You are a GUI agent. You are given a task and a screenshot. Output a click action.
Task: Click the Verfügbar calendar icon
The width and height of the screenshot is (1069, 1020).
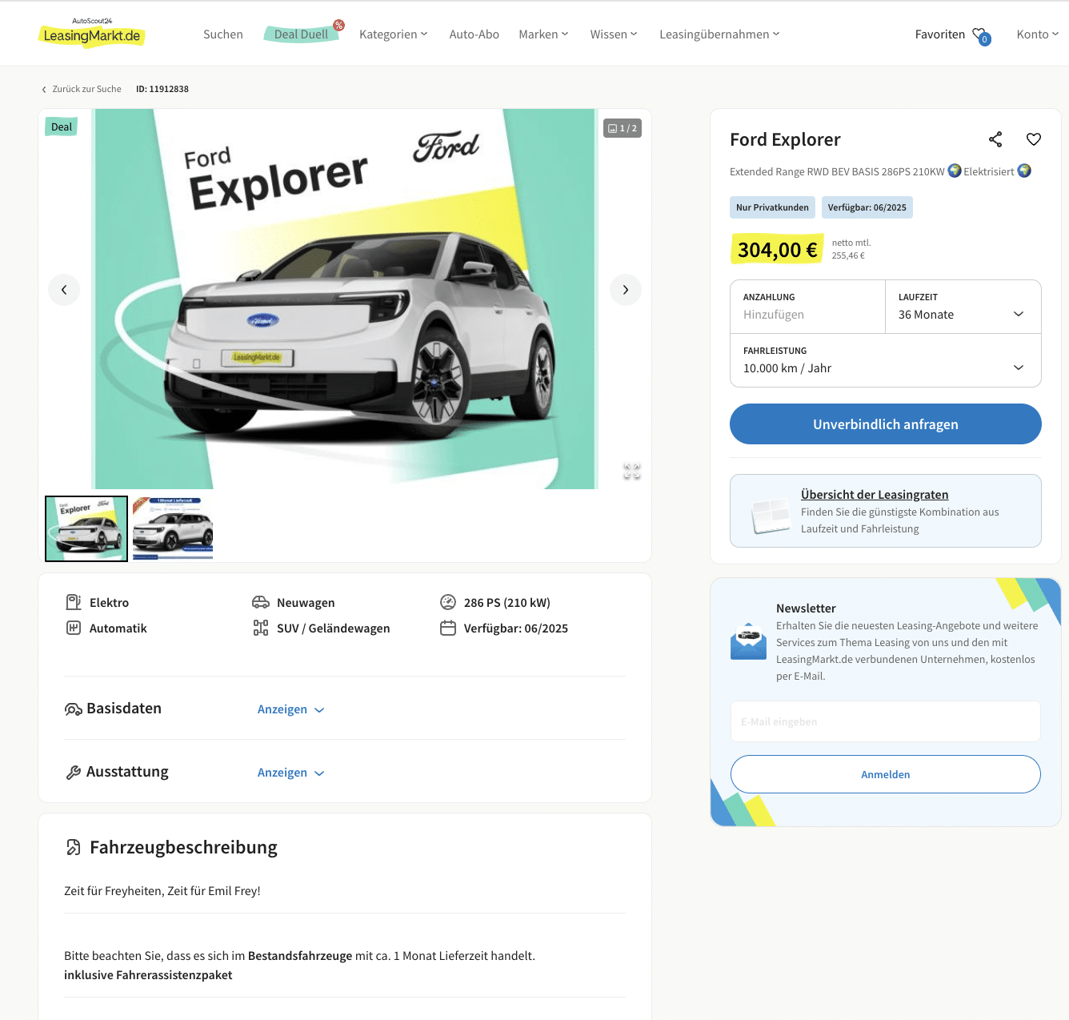tap(448, 628)
